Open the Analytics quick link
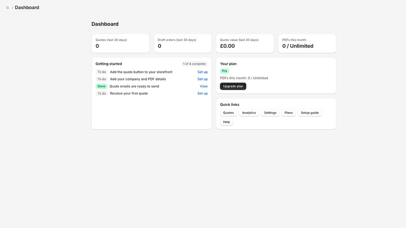This screenshot has width=406, height=228. click(x=249, y=112)
